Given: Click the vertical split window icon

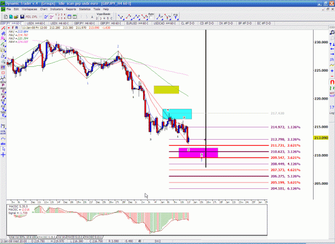Looking at the screenshot, I should tap(75, 17).
